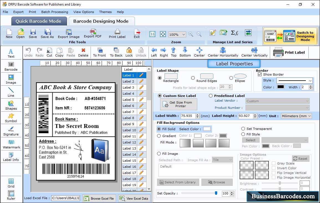Choose the Image tool in sidebar

tap(11, 79)
